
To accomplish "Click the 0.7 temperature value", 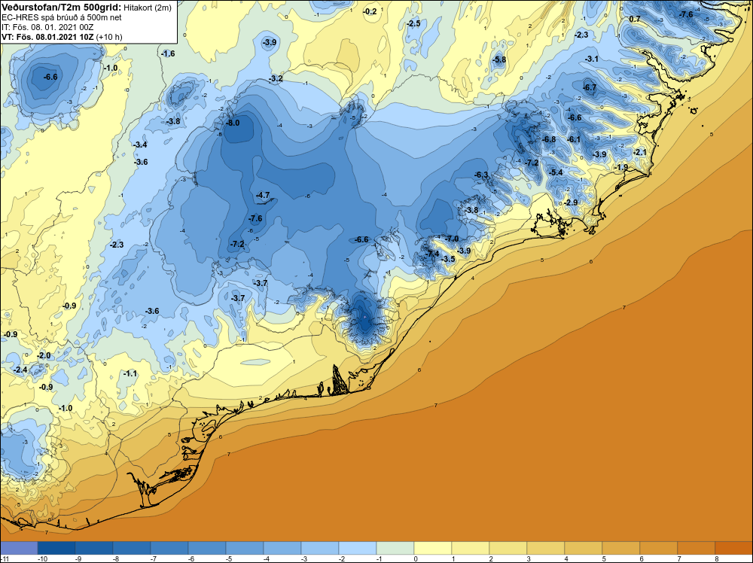I will click(x=635, y=20).
